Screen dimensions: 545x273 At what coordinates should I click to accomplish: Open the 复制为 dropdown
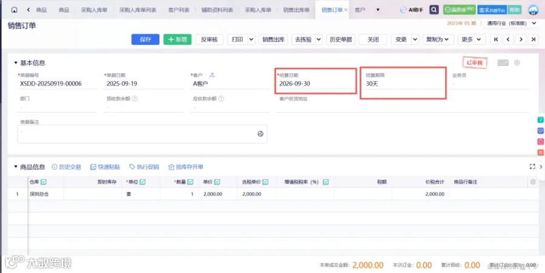pyautogui.click(x=438, y=39)
